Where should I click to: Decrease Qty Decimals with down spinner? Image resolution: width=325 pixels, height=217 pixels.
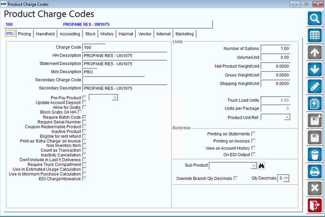(x=286, y=180)
